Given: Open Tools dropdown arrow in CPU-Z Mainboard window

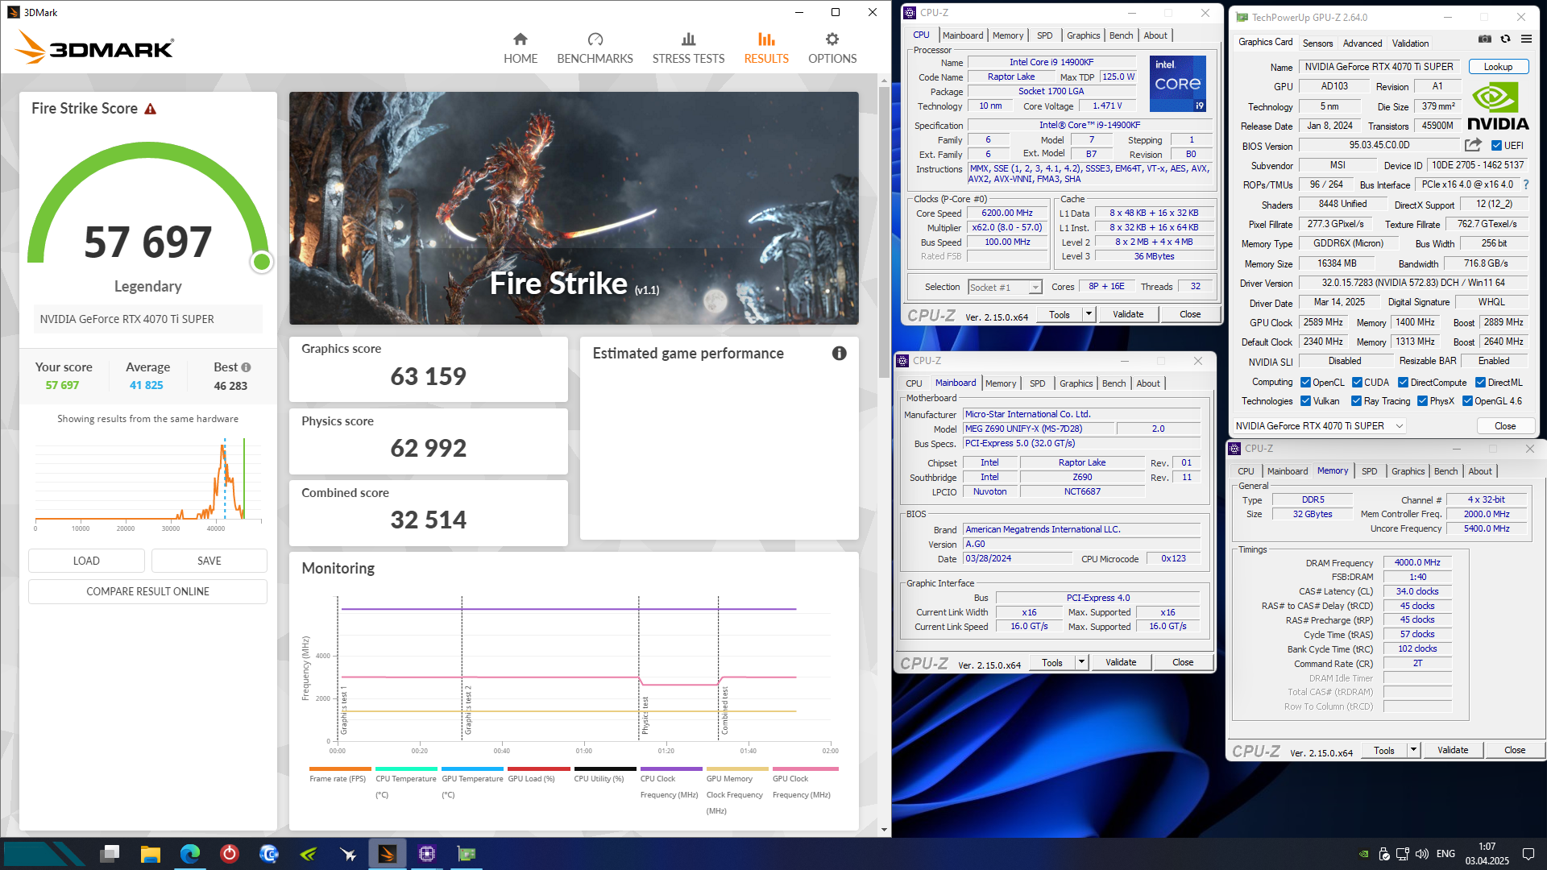Looking at the screenshot, I should click(x=1081, y=662).
